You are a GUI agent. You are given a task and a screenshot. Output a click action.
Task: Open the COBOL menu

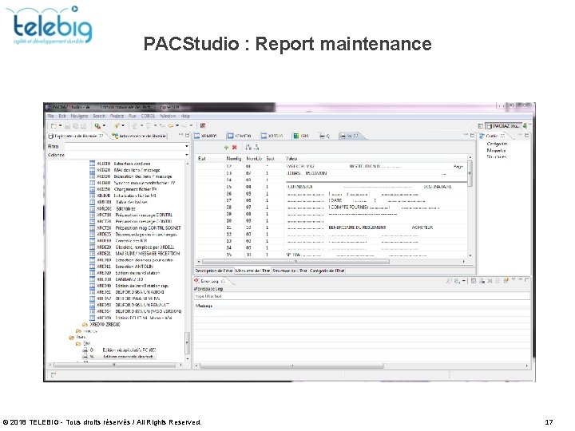[148, 116]
